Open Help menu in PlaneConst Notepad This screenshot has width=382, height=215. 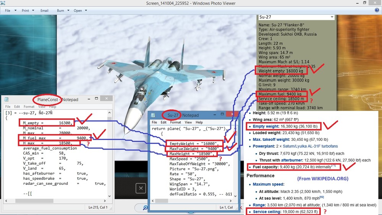point(53,107)
